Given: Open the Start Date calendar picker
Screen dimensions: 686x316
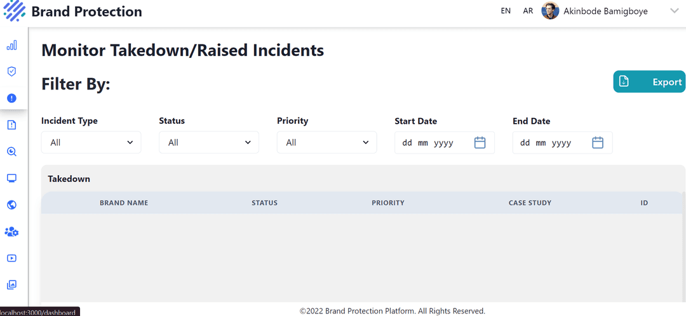Looking at the screenshot, I should (480, 143).
